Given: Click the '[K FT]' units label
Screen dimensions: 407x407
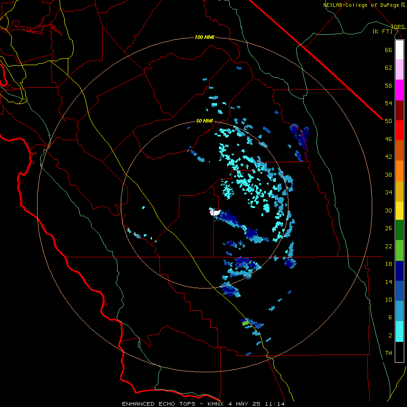Looking at the screenshot, I should pos(382,31).
